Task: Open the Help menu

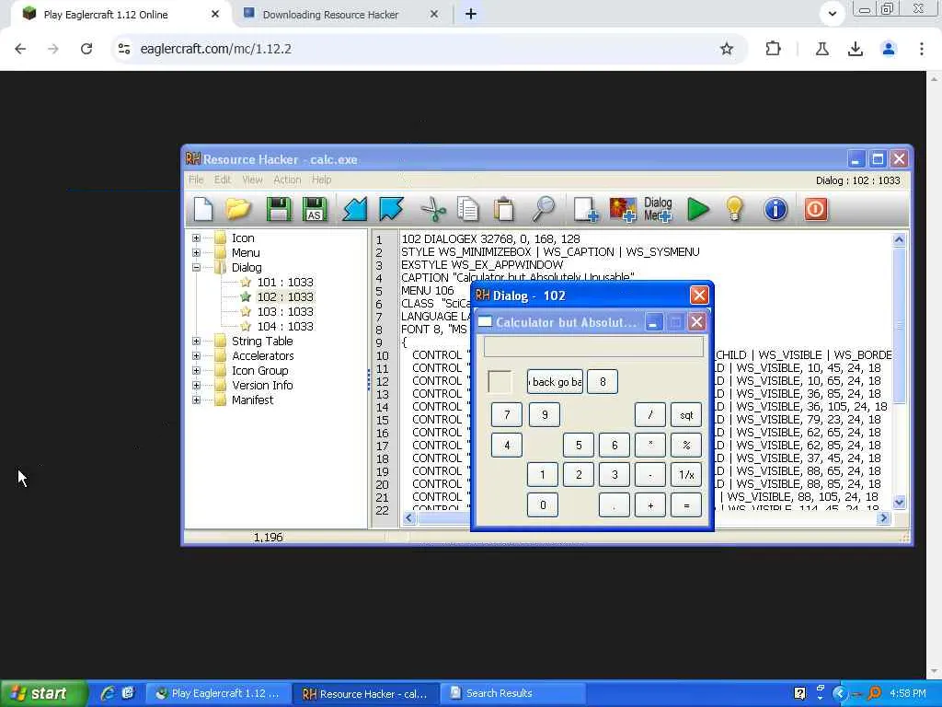Action: (x=321, y=180)
